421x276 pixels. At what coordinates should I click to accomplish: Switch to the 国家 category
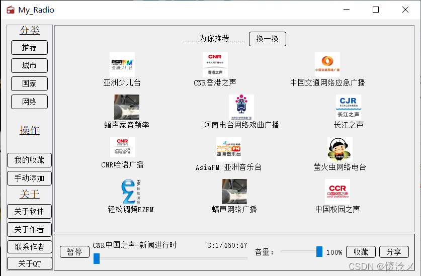click(x=29, y=83)
